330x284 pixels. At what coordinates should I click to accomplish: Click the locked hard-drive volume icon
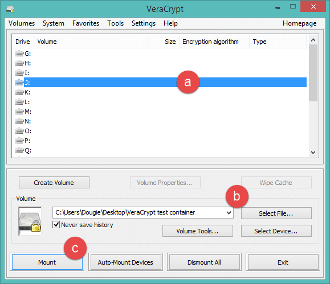click(30, 221)
